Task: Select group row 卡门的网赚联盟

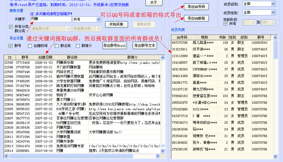Action: coord(82,67)
